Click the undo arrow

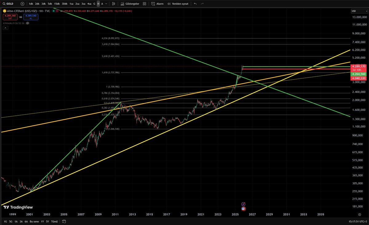[x=195, y=4]
